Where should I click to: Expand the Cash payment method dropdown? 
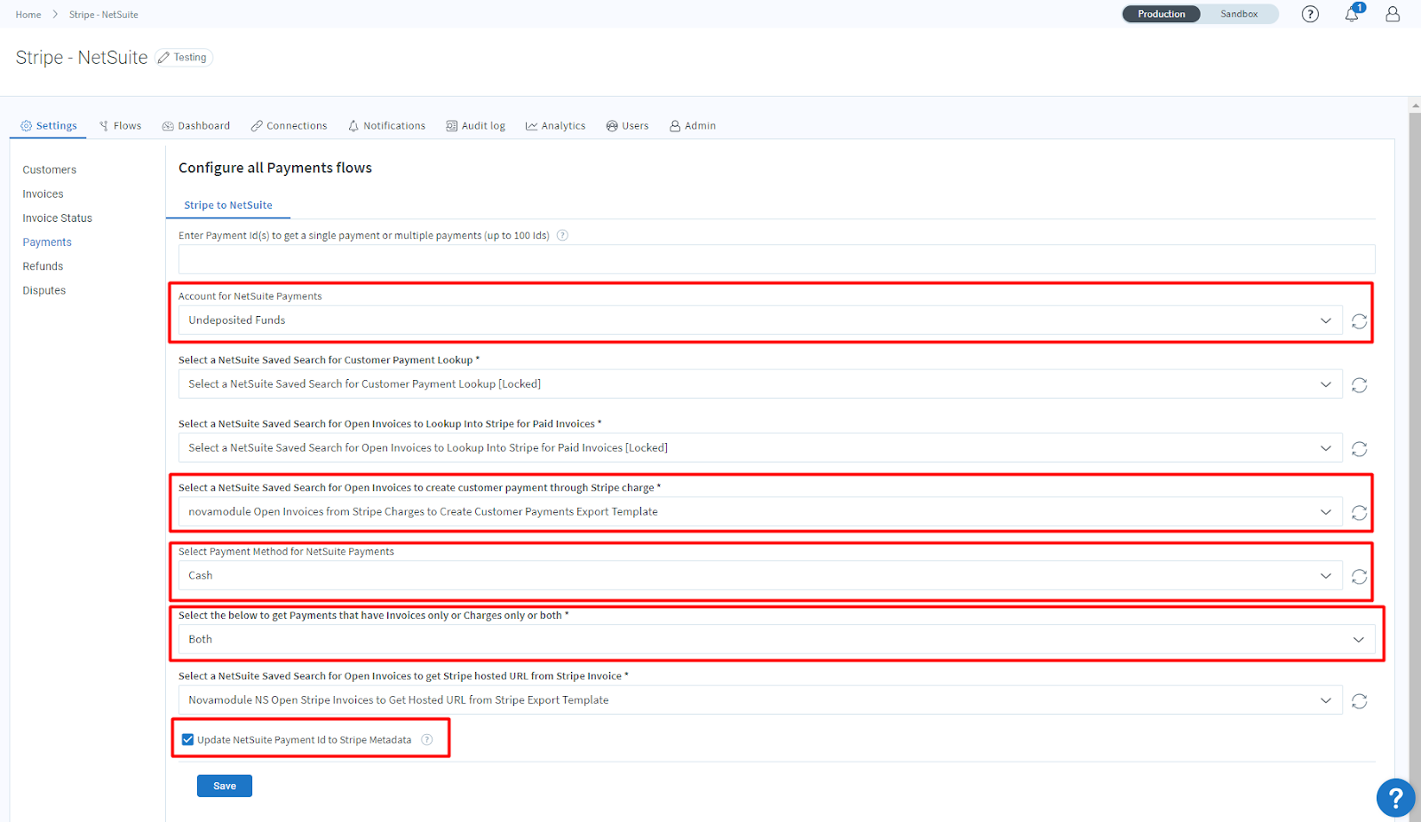tap(760, 576)
